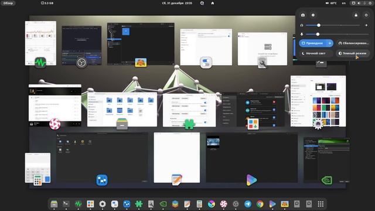Take a screenshot via camera button

303,15
